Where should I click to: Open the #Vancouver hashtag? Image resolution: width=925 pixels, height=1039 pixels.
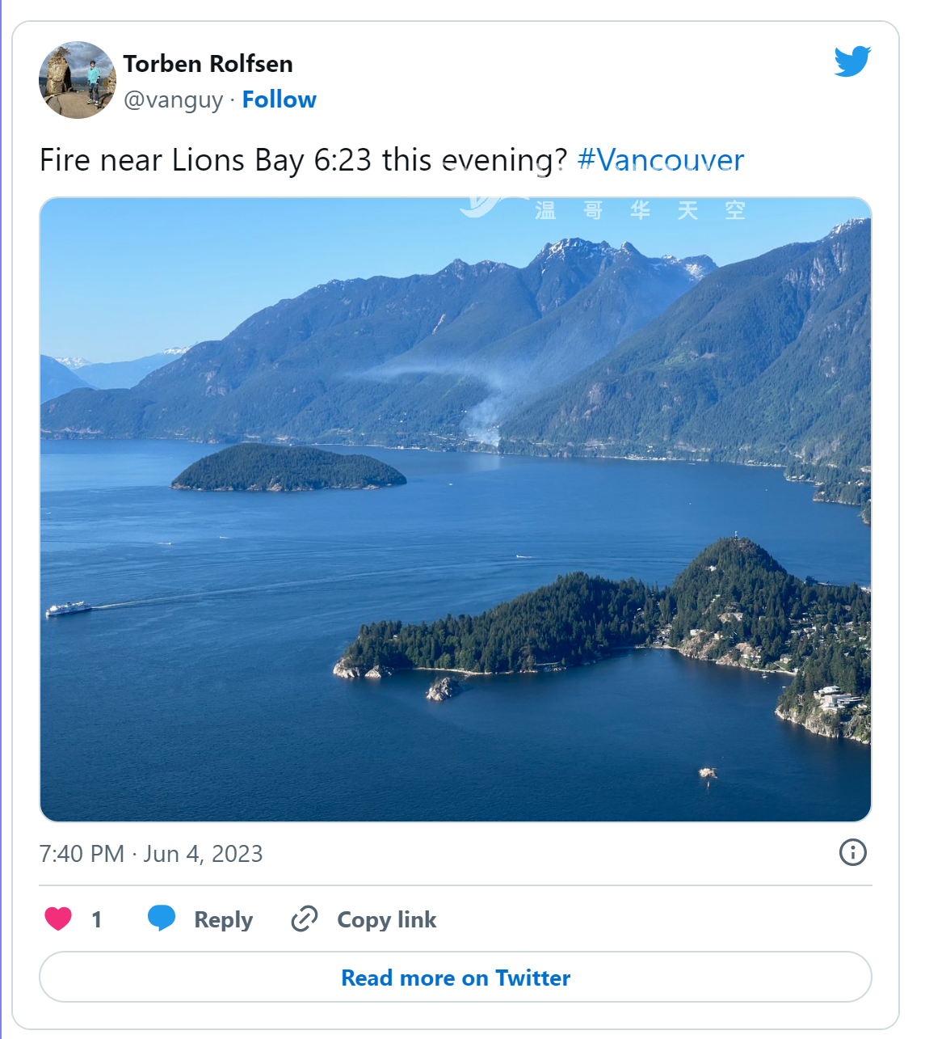coord(661,160)
